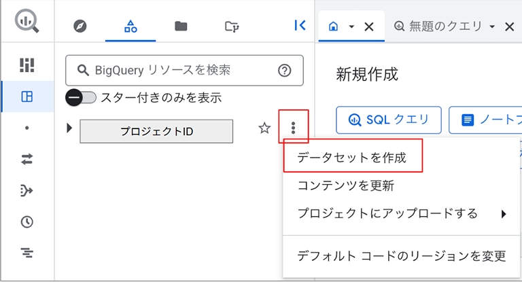Viewport: 522px width, 282px height.
Task: Open the repository folder tab icon
Action: click(x=232, y=27)
